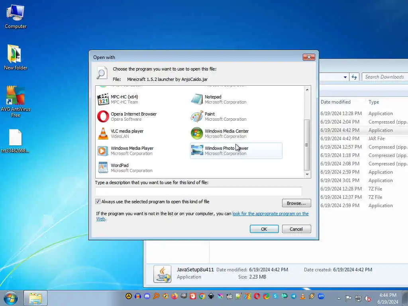This screenshot has width=408, height=306.
Task: Uncheck Always use the selected program checkbox
Action: [x=98, y=201]
